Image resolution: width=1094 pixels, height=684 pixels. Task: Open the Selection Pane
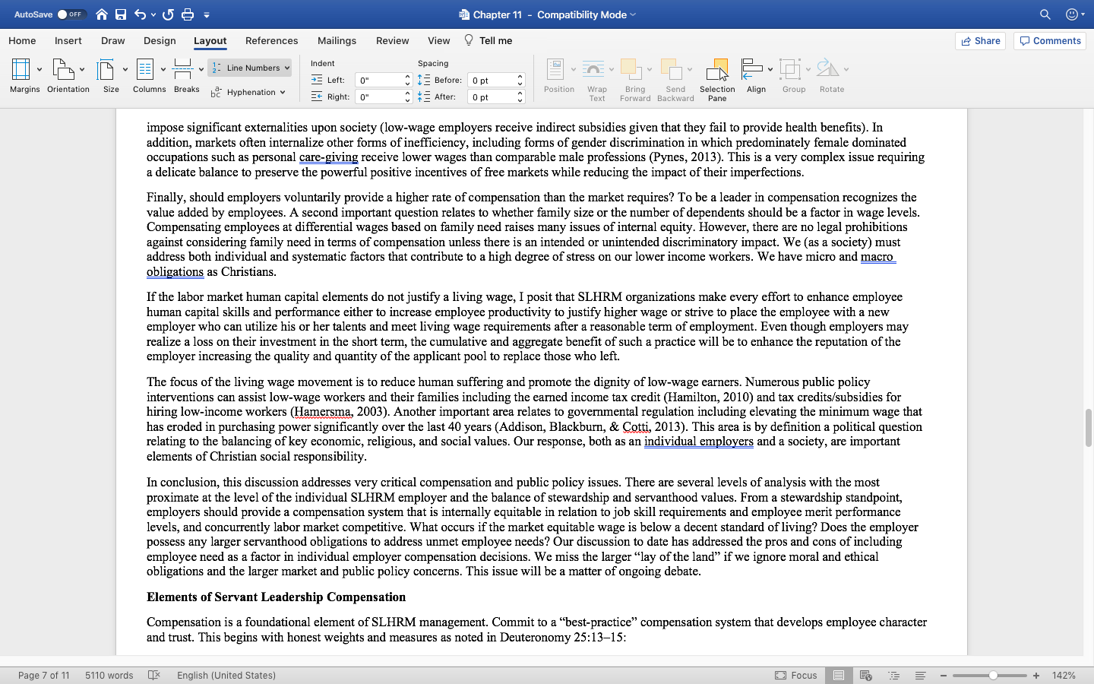[x=717, y=79]
